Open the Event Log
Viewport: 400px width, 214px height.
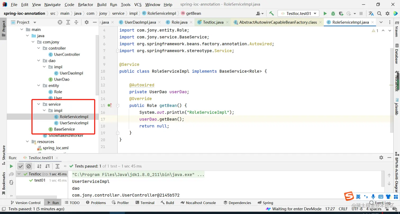[380, 203]
